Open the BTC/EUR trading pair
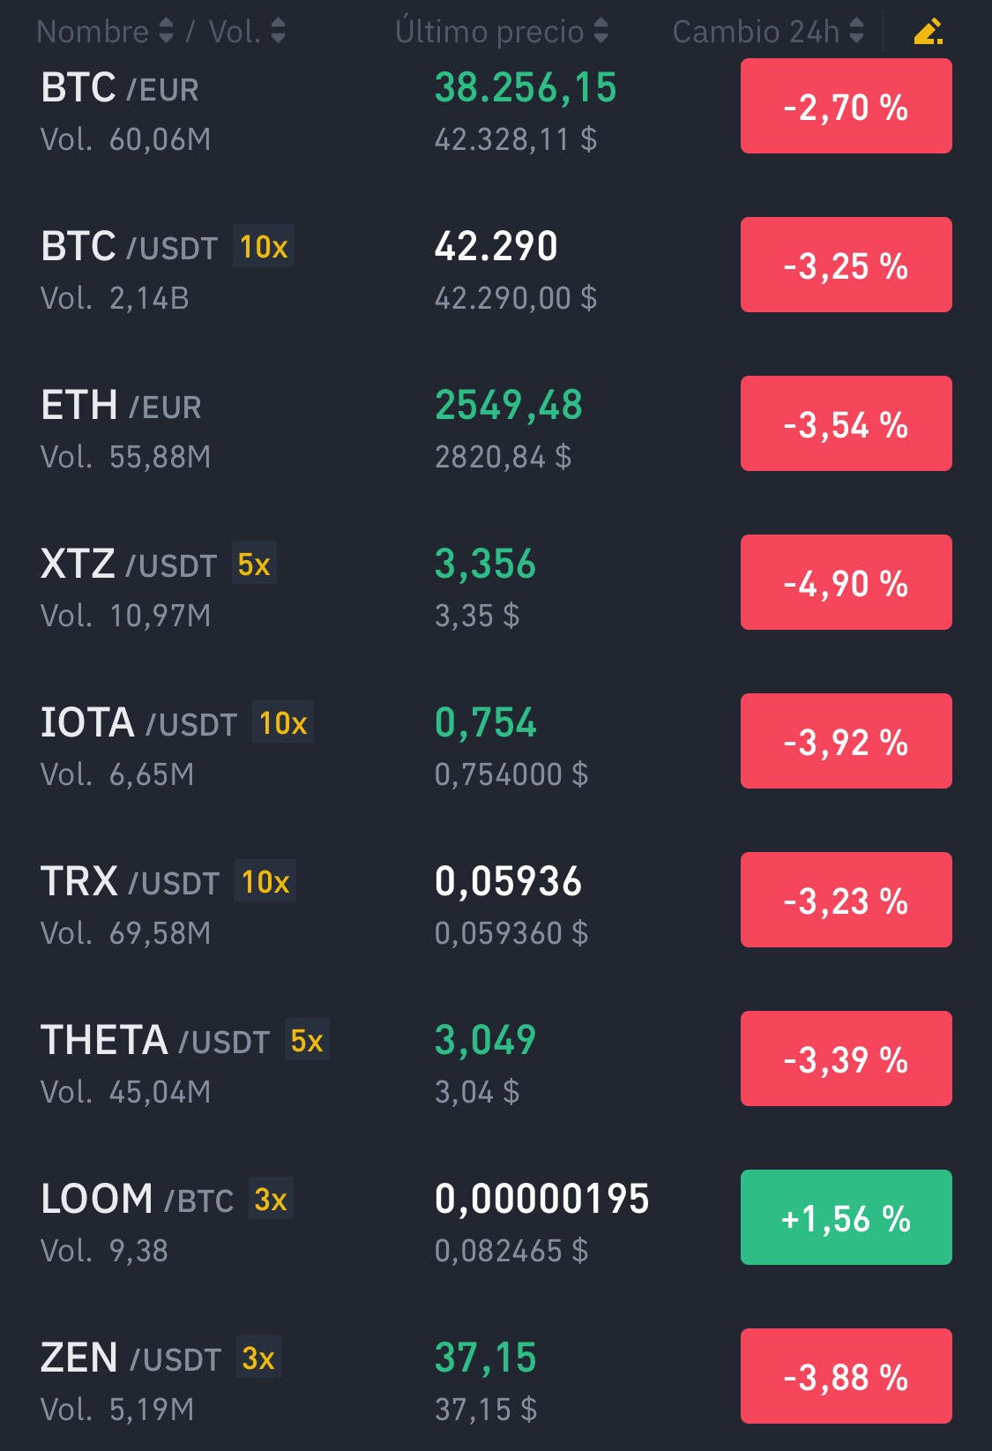 click(496, 112)
